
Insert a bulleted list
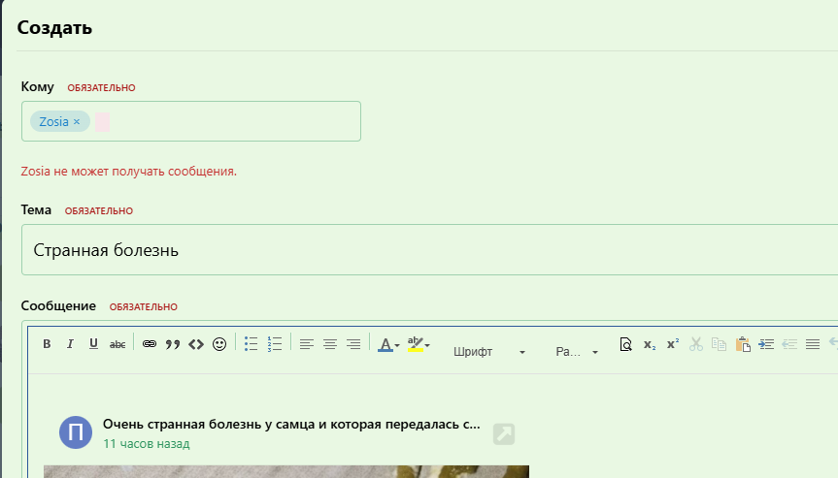(x=251, y=344)
